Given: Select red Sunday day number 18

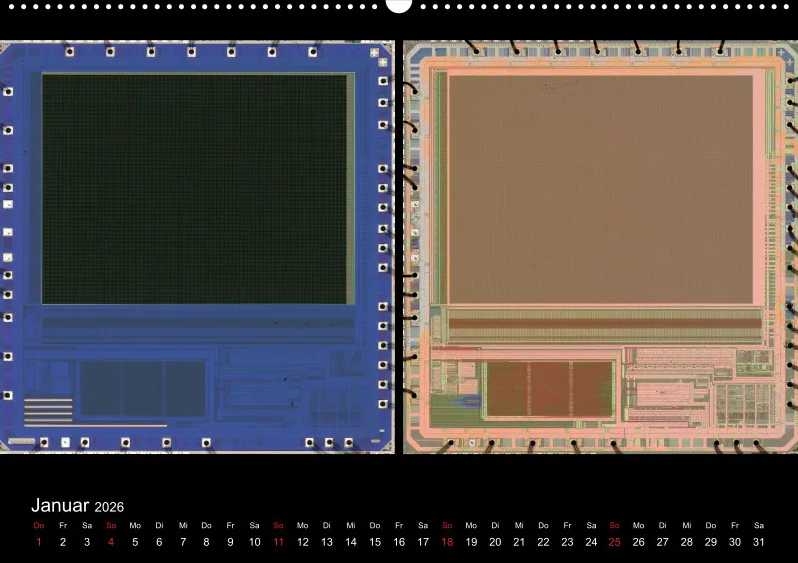Looking at the screenshot, I should tap(447, 542).
